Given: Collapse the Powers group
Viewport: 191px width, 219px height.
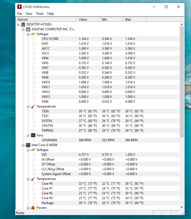Looking at the screenshot, I should tap(28, 208).
